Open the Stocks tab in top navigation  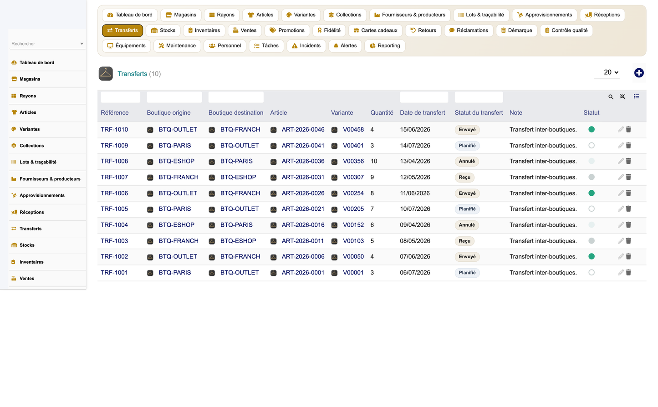(x=163, y=31)
